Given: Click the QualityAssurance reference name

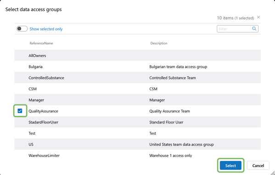Looking at the screenshot, I should pyautogui.click(x=43, y=111).
